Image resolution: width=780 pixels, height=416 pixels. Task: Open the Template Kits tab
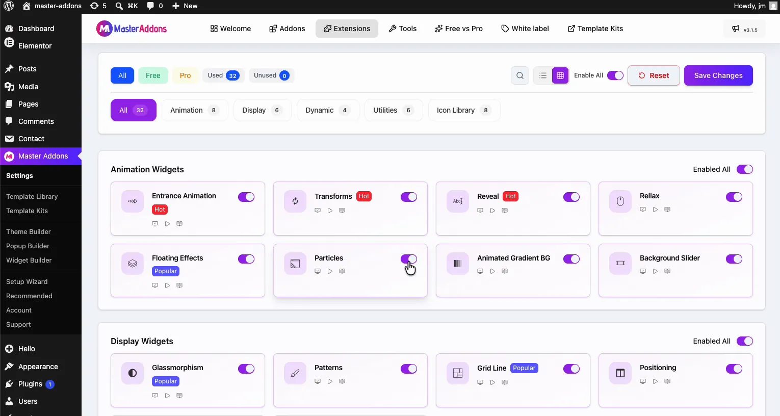pos(595,29)
